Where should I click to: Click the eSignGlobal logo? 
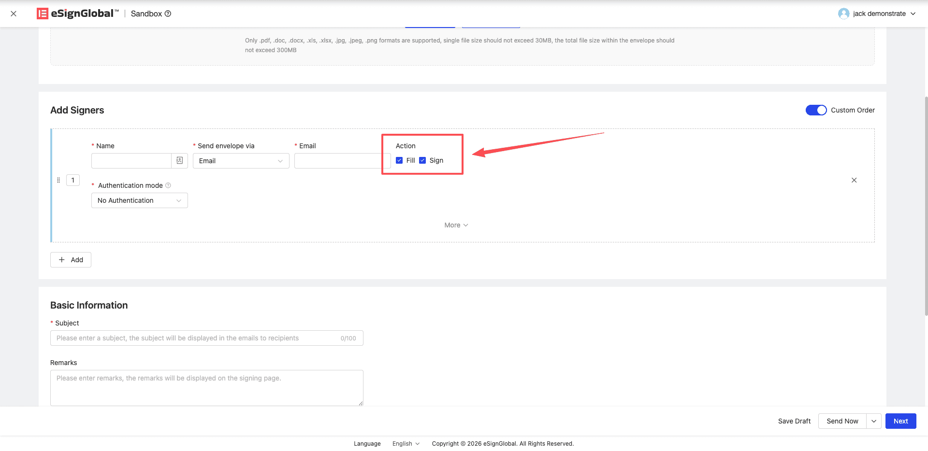click(77, 14)
